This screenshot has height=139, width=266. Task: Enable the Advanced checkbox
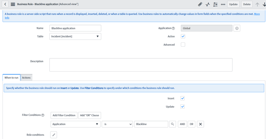(183, 45)
